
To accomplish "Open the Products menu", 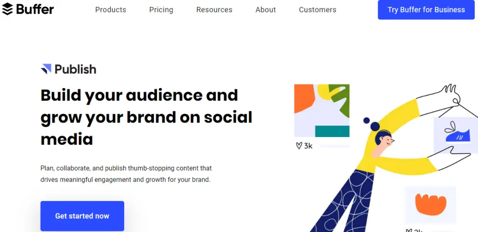I will tap(111, 10).
